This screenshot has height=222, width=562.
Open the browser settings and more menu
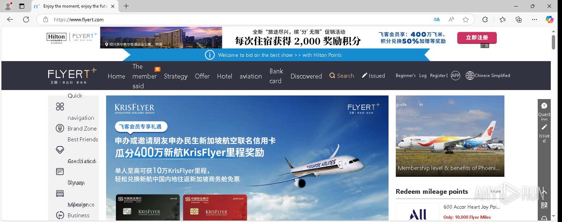pos(534,20)
